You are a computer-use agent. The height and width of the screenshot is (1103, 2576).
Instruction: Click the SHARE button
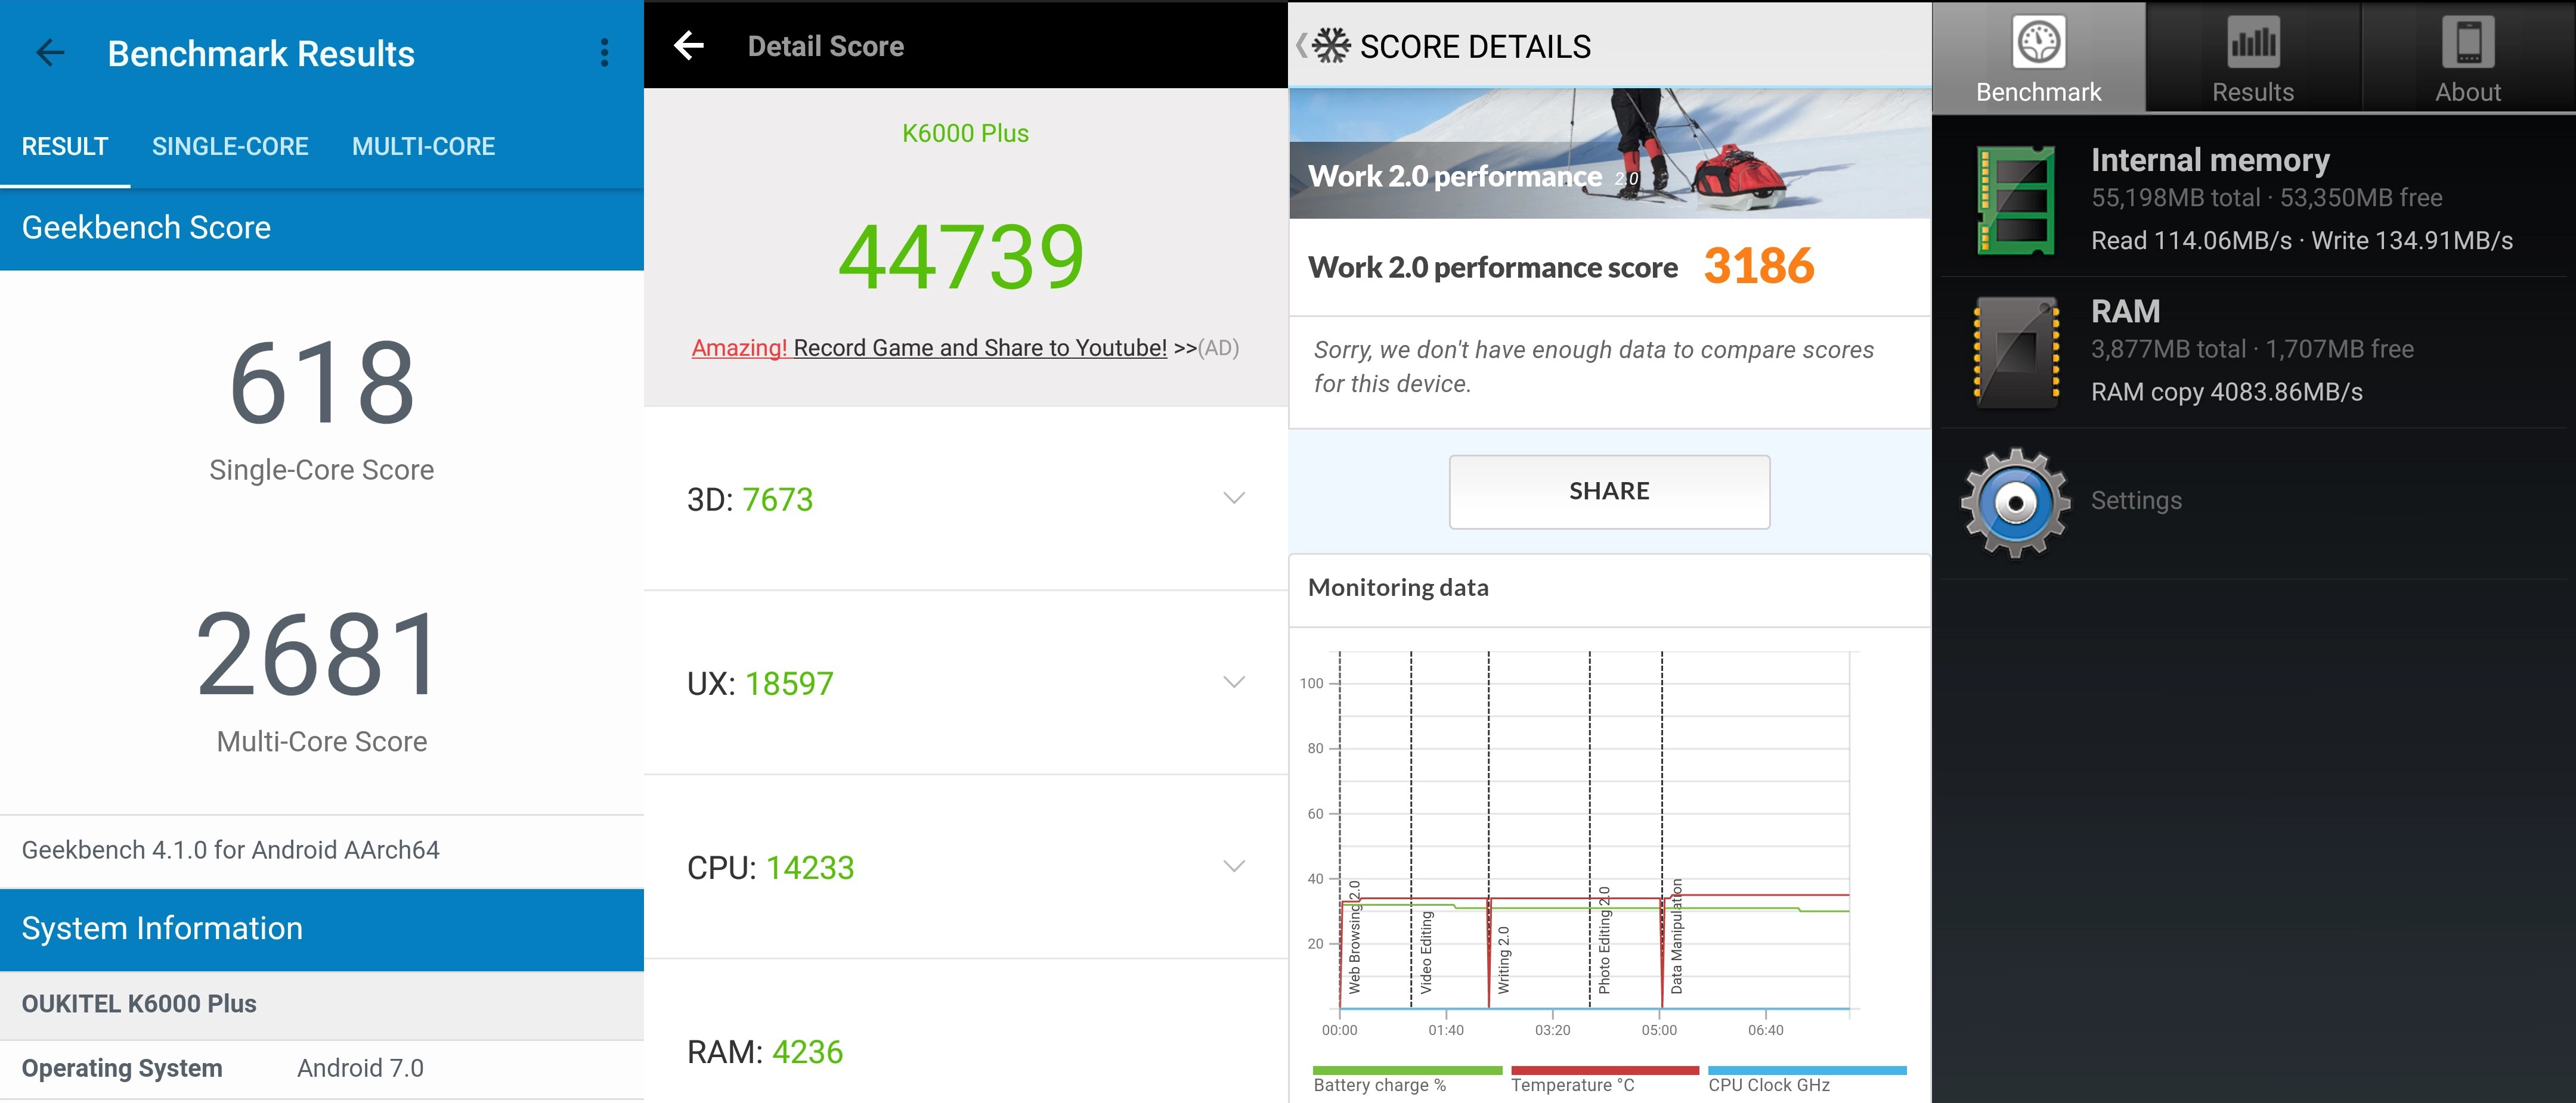[1609, 492]
